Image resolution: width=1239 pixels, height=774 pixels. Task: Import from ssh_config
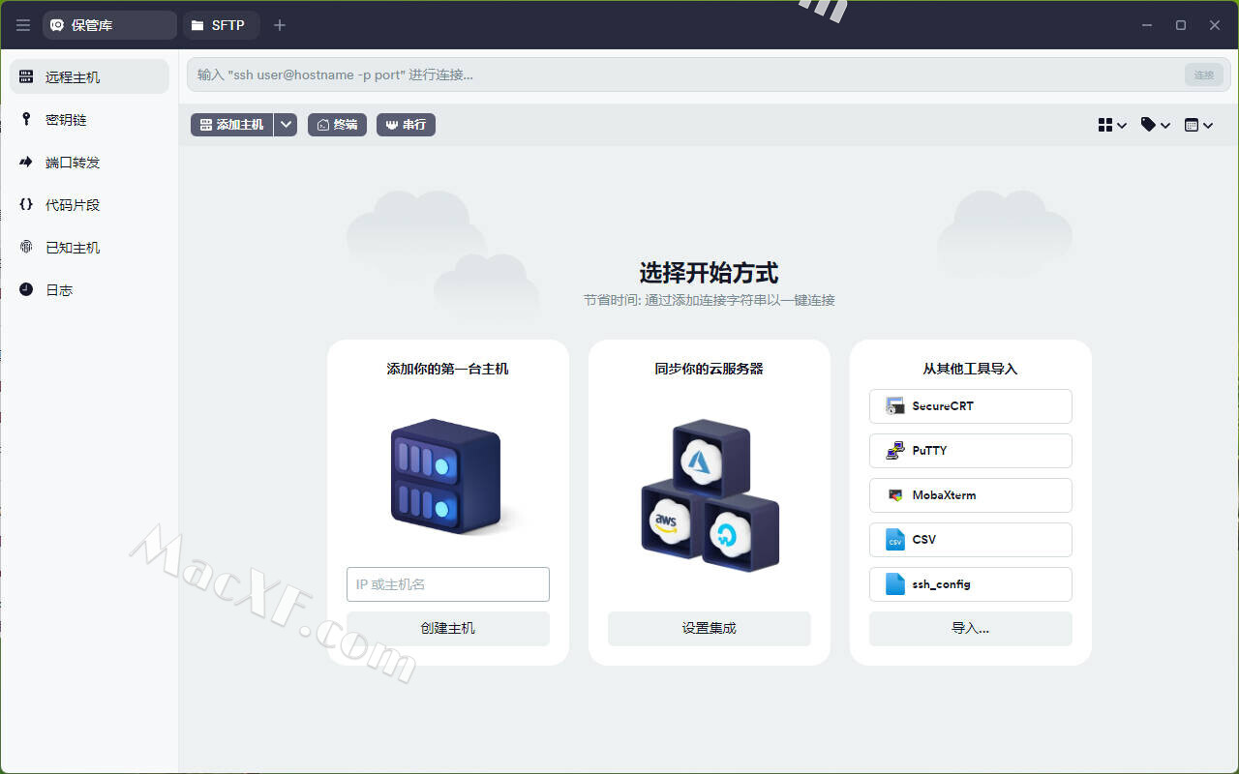pyautogui.click(x=971, y=584)
